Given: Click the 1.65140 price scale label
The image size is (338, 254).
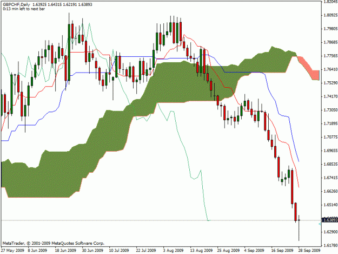Looking at the screenshot, I should point(330,205).
